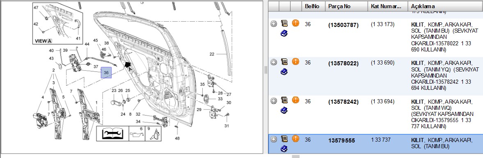Open the notes icon for part 13578022
This screenshot has height=158, width=483.
pos(284,62)
